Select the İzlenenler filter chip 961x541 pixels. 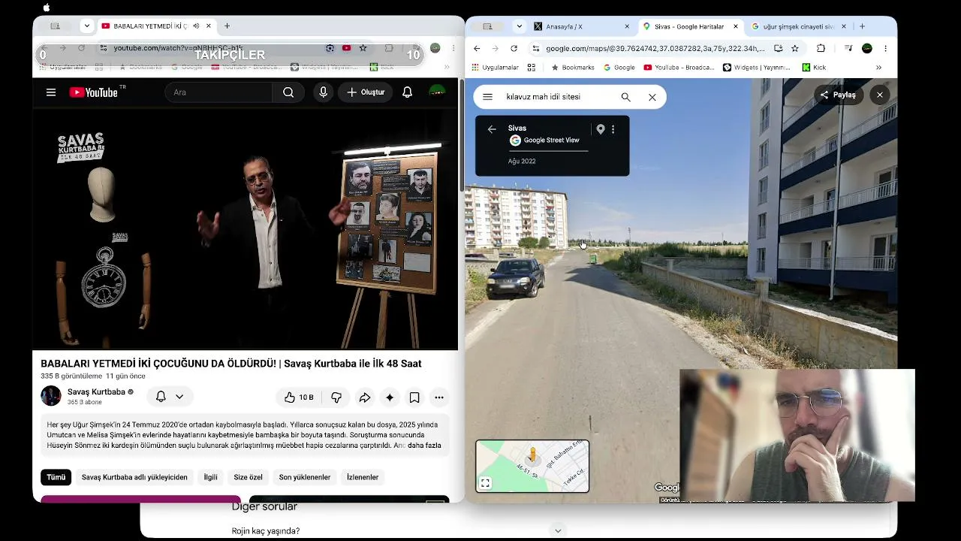click(x=363, y=477)
